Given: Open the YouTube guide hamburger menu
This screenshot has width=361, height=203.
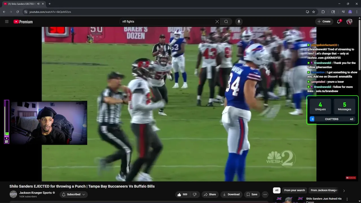Looking at the screenshot, I should pyautogui.click(x=7, y=21).
